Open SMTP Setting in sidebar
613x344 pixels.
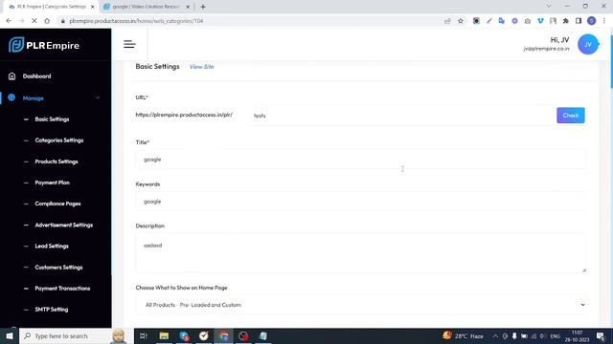pyautogui.click(x=51, y=310)
